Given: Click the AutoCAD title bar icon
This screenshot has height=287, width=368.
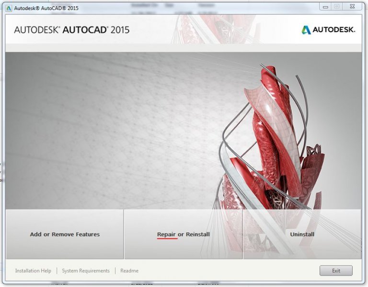Looking at the screenshot, I should tap(9, 8).
